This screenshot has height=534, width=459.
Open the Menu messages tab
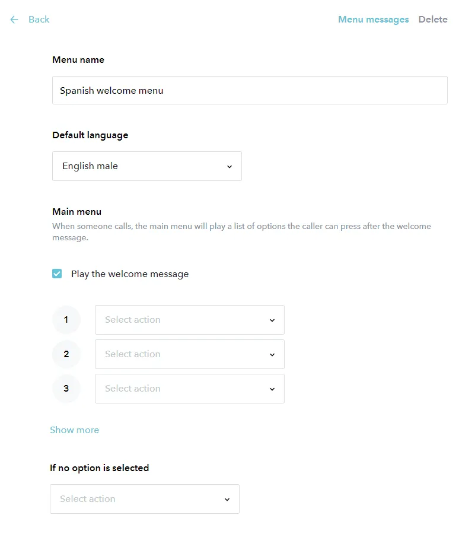pyautogui.click(x=373, y=20)
